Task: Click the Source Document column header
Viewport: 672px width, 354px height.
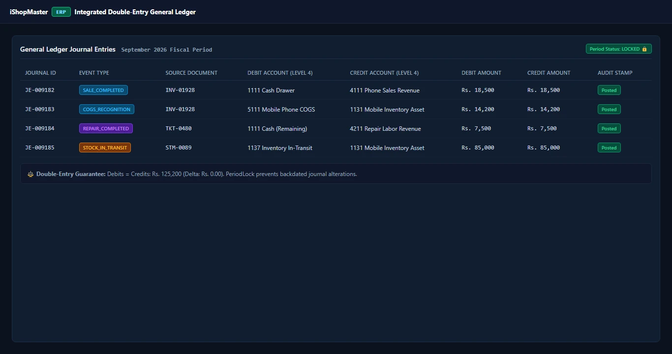Action: 191,73
